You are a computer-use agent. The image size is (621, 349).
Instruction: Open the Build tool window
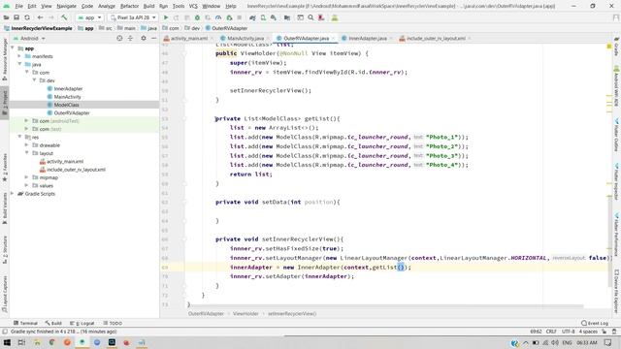point(53,323)
